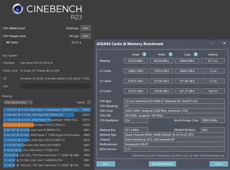230x170 pixels.
Task: Click the Copy info icon in AIDA64
Action: tap(196, 54)
